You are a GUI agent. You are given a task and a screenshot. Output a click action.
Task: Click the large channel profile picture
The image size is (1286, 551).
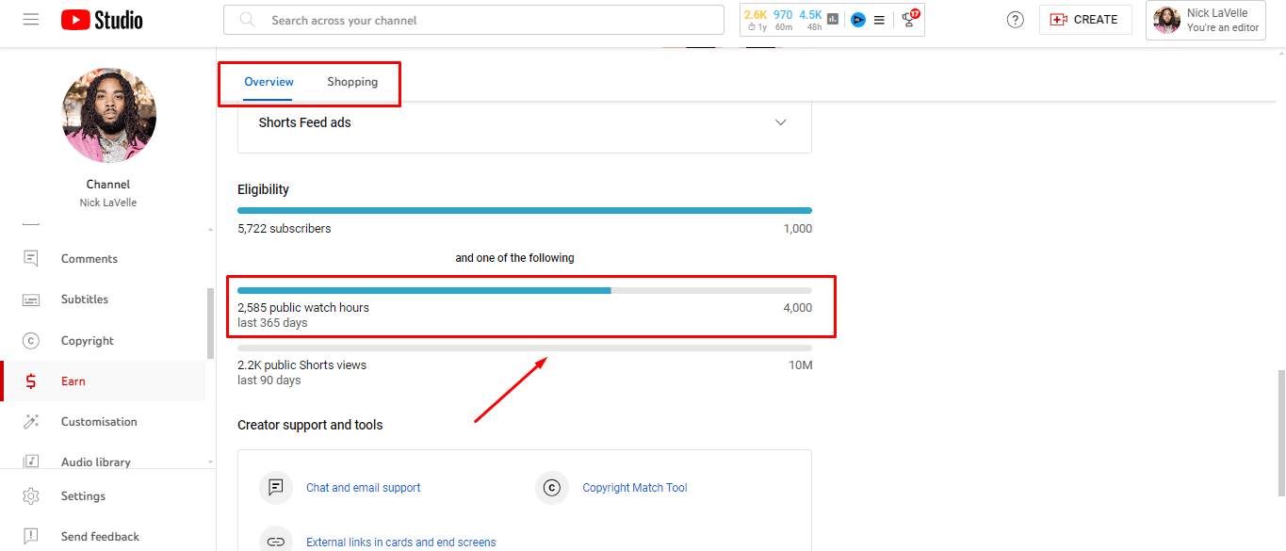(109, 116)
